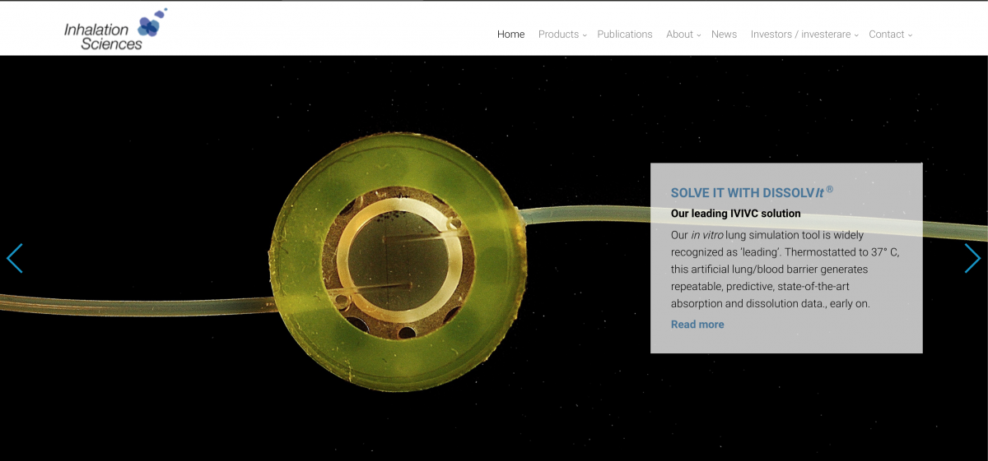Open the Home menu item

pyautogui.click(x=510, y=35)
